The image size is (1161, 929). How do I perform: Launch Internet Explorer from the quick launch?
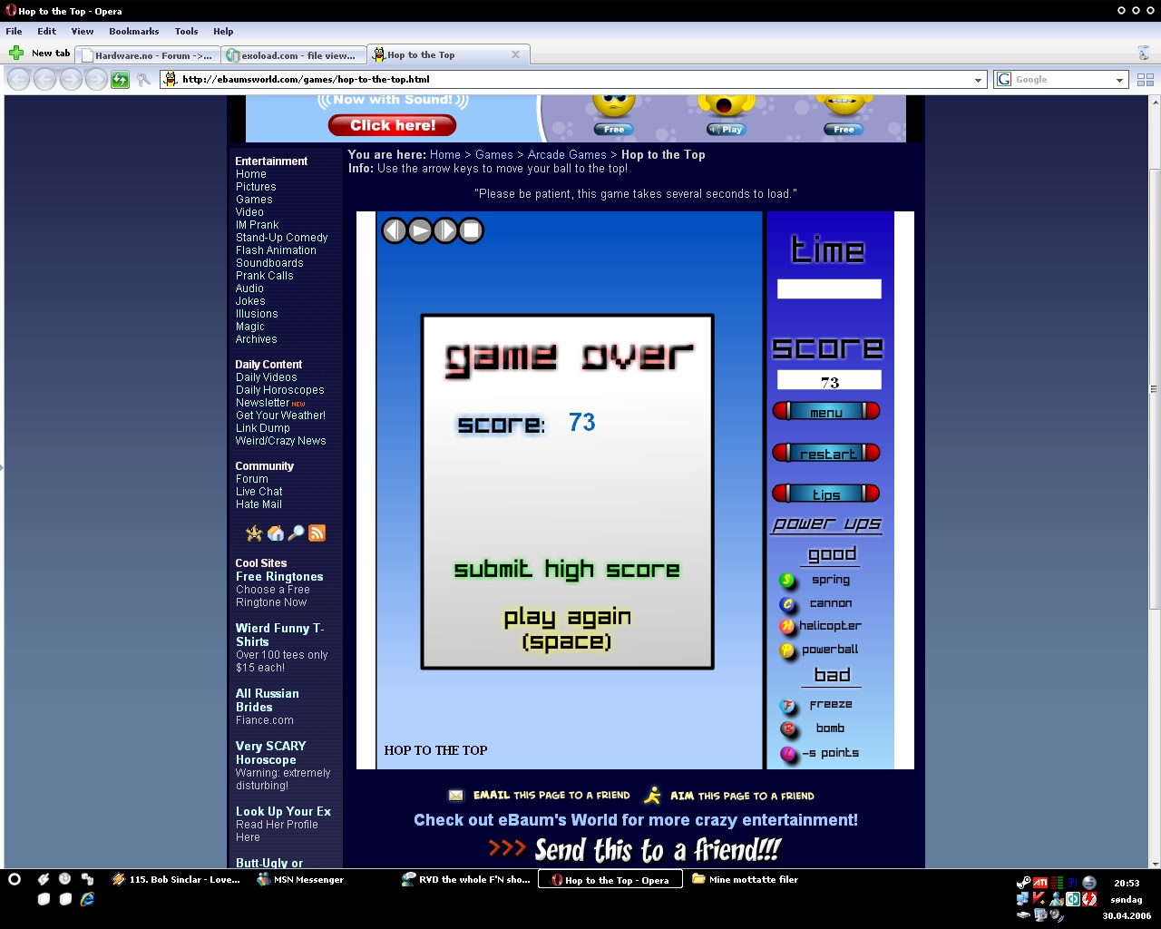[87, 899]
